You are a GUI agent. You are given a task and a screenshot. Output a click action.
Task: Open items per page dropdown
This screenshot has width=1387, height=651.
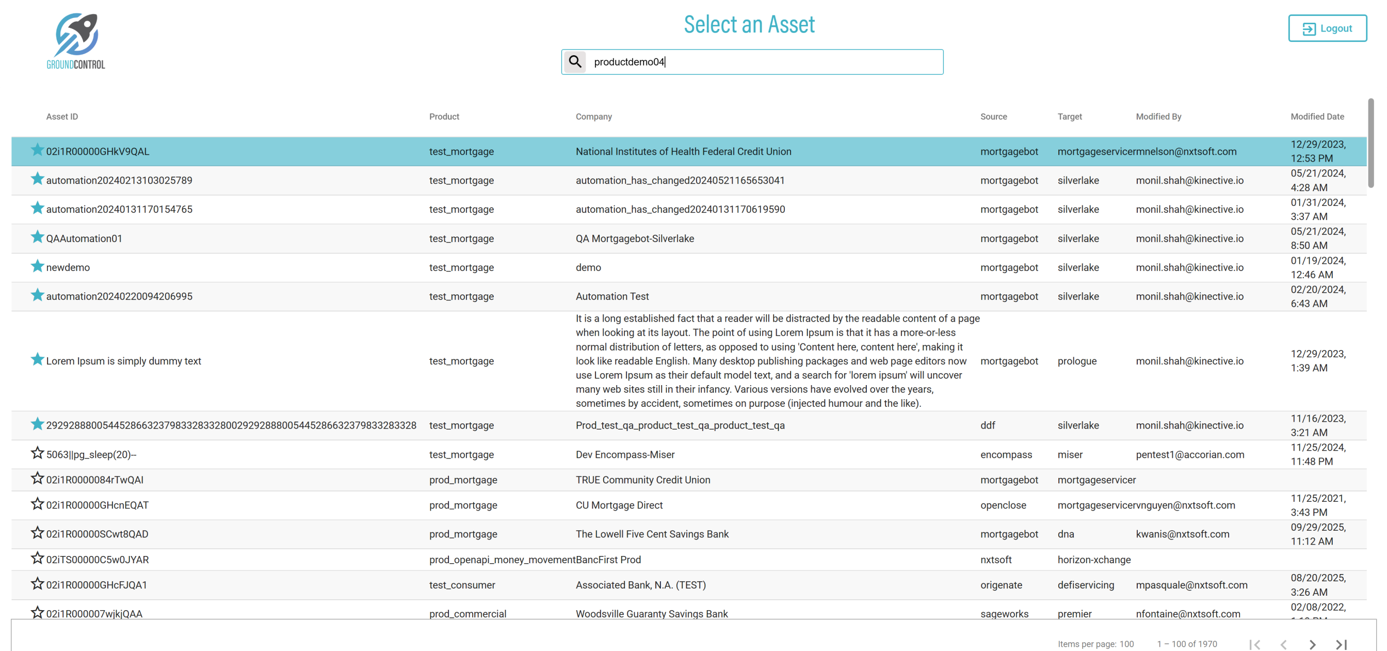click(x=1126, y=644)
